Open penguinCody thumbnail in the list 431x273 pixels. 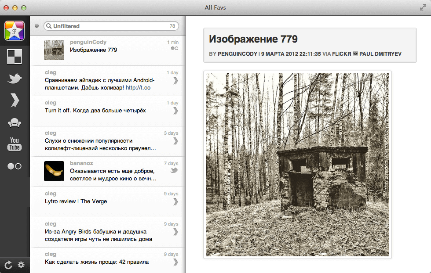coord(54,50)
